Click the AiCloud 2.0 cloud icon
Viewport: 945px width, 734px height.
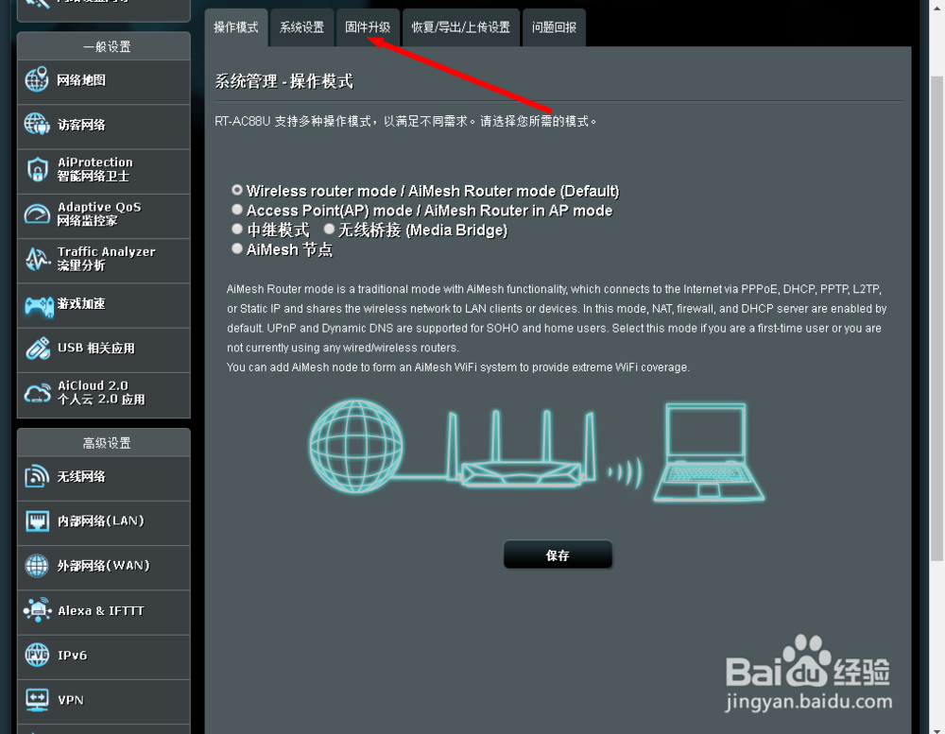point(37,393)
